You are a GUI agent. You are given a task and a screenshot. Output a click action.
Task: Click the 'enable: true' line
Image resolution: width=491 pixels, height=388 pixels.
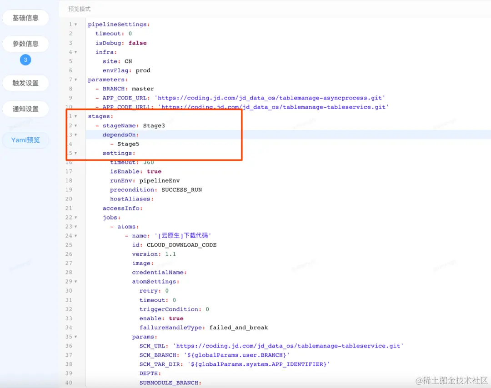click(x=161, y=318)
